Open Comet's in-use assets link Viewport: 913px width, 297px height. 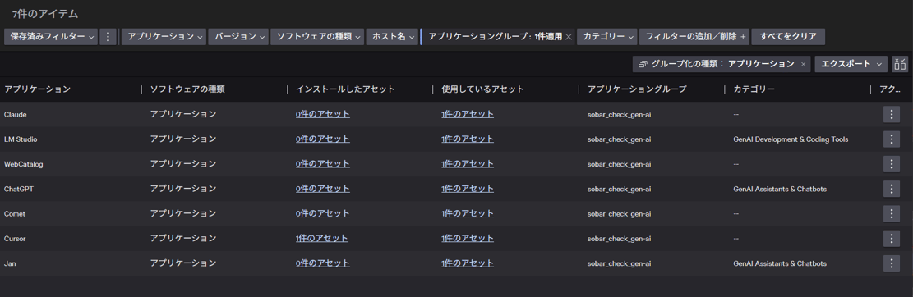468,213
